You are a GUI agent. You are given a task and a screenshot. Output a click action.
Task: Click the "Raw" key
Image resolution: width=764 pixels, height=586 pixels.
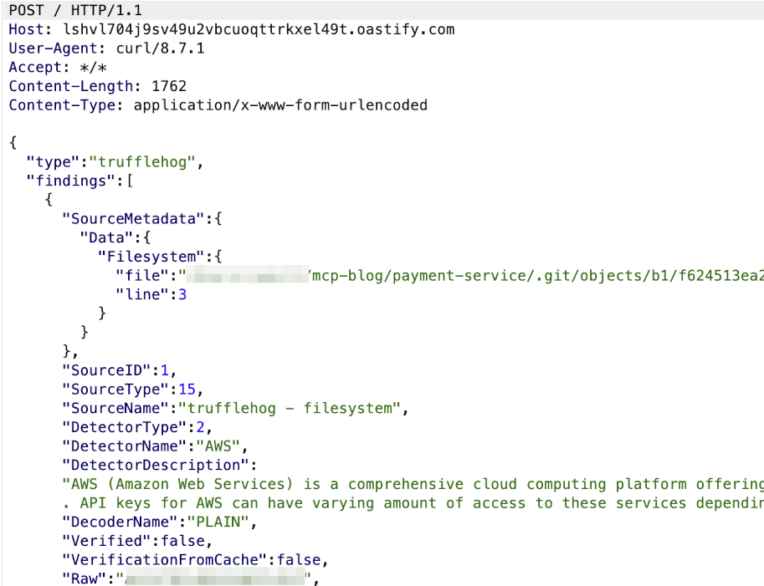[x=84, y=578]
